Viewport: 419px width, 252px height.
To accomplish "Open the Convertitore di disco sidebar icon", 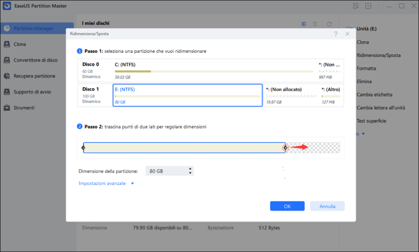I will coord(7,60).
